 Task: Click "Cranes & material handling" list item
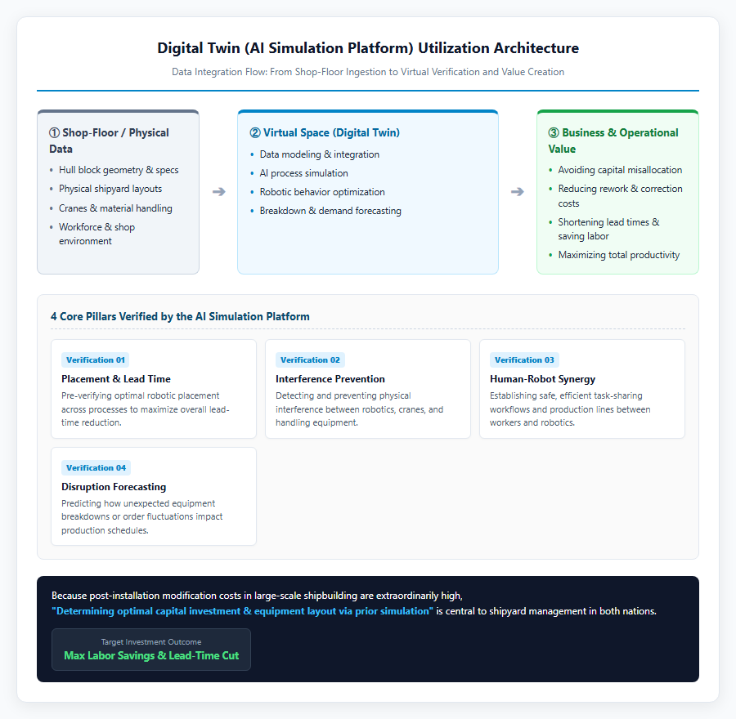click(x=115, y=208)
